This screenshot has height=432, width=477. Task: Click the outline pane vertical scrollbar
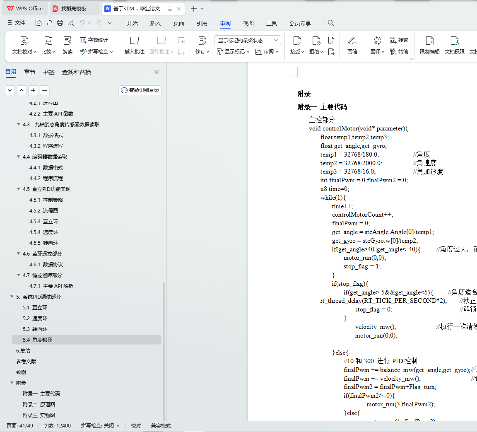point(164,351)
